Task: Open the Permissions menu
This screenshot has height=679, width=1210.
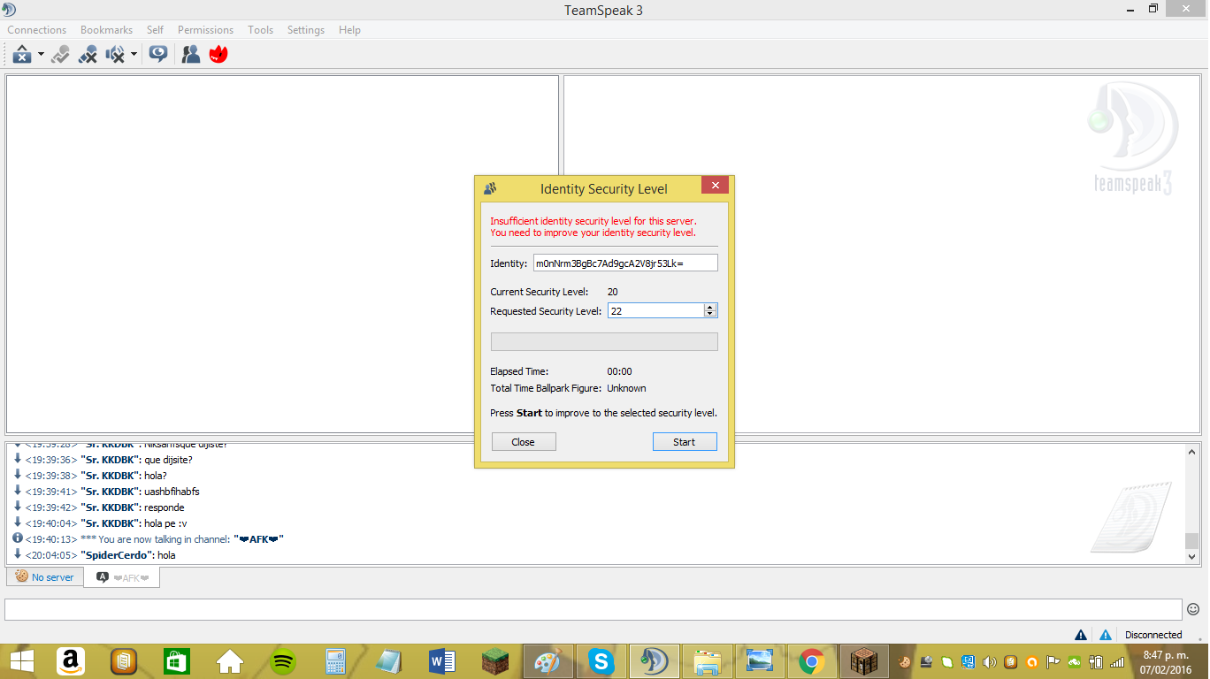Action: 205,30
